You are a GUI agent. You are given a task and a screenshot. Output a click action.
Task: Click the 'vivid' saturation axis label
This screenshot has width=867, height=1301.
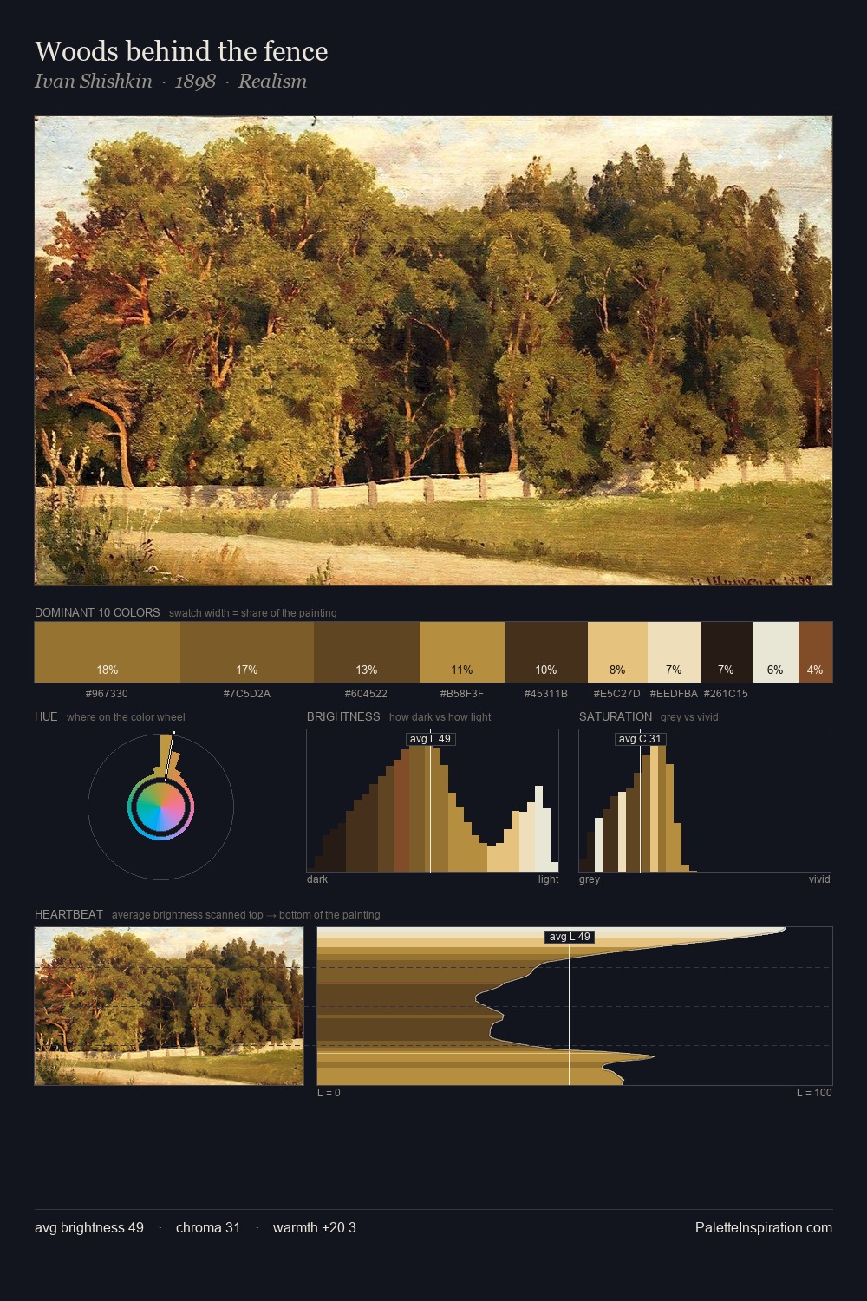(x=819, y=879)
